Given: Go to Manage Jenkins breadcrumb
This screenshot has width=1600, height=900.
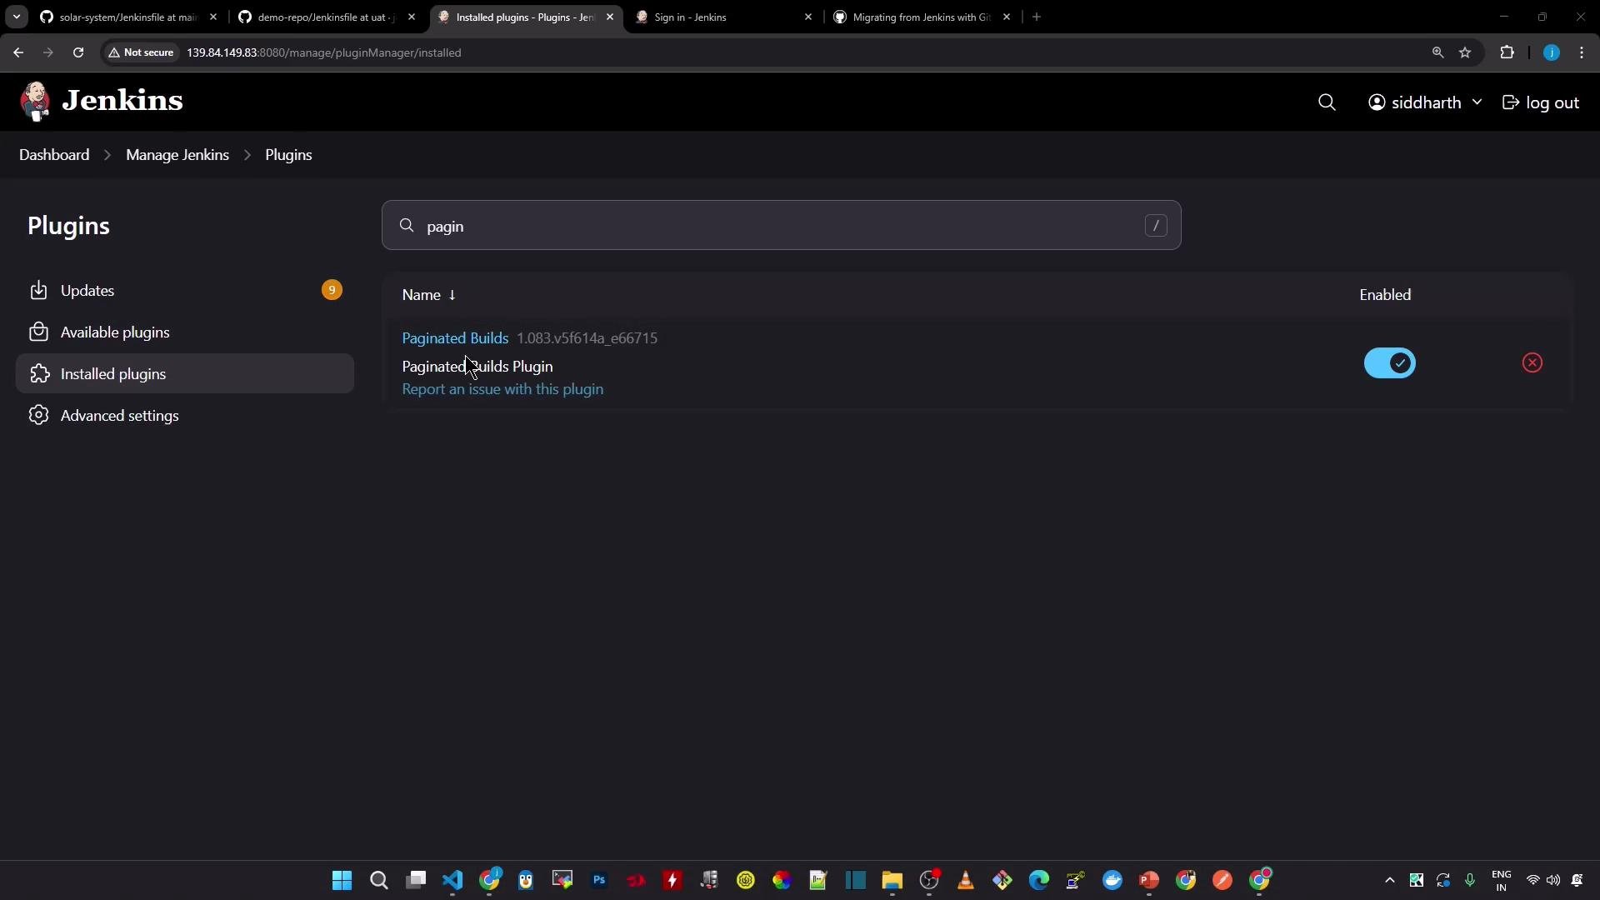Looking at the screenshot, I should pos(177,155).
